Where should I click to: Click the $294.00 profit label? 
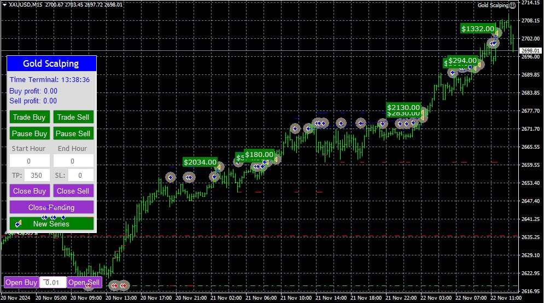463,60
